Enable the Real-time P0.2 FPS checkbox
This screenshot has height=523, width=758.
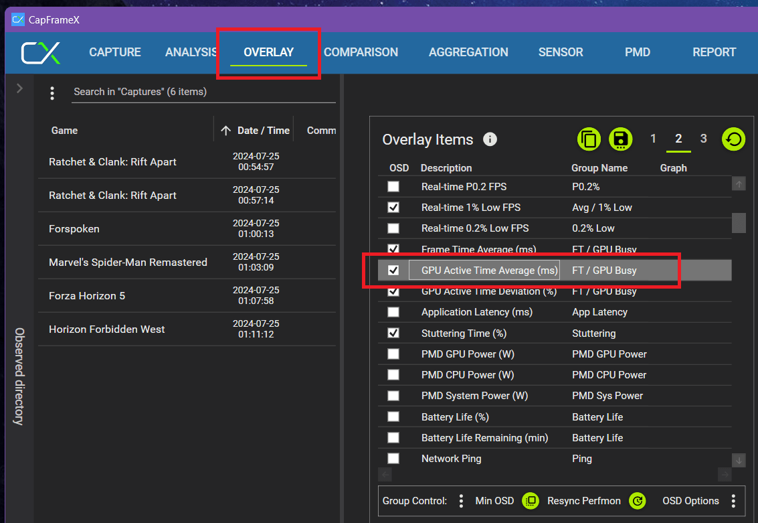pyautogui.click(x=393, y=186)
